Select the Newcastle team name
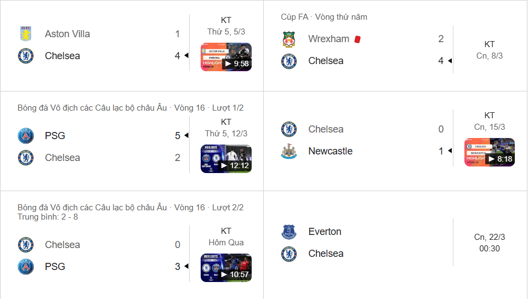528x299 pixels. pos(330,151)
